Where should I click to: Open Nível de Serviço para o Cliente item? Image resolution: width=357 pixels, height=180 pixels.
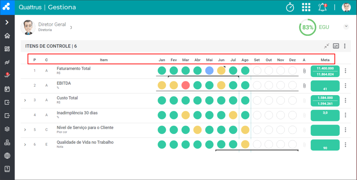coord(85,127)
